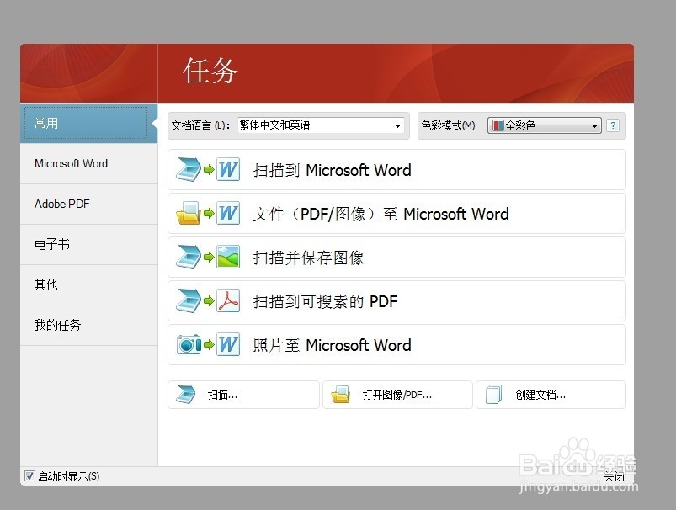Click 打开图像/PDF... button
This screenshot has height=510, width=676.
[397, 395]
